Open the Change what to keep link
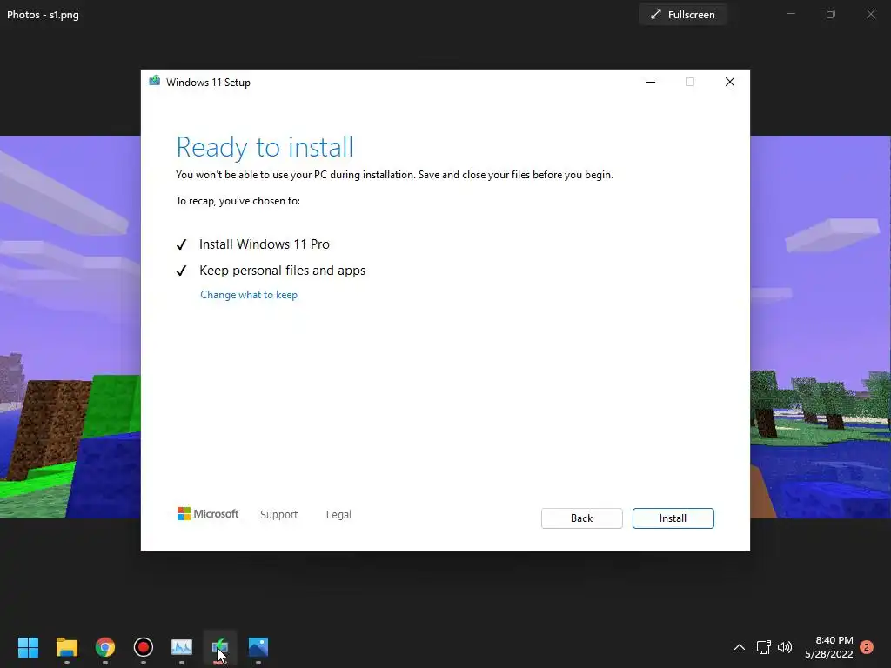The image size is (891, 668). pos(248,295)
